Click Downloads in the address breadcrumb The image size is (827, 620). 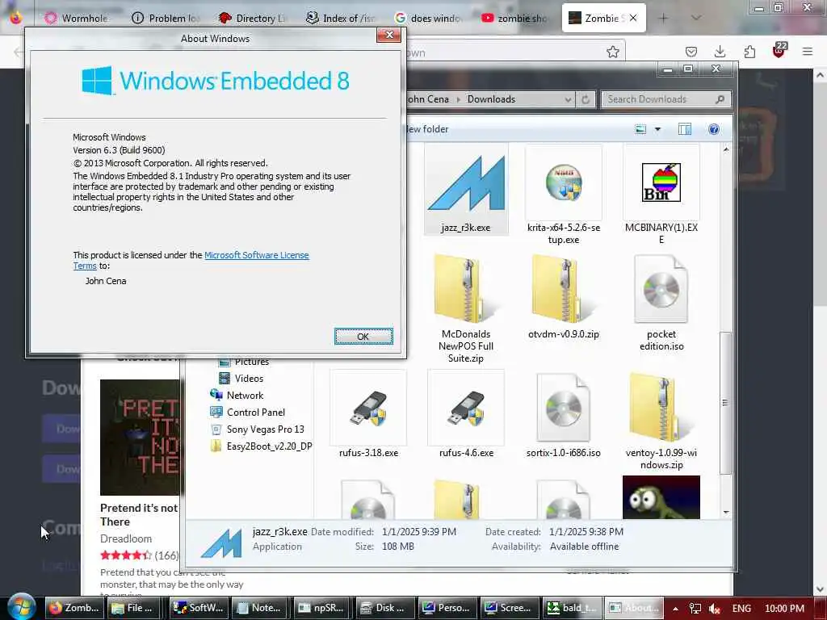point(491,99)
